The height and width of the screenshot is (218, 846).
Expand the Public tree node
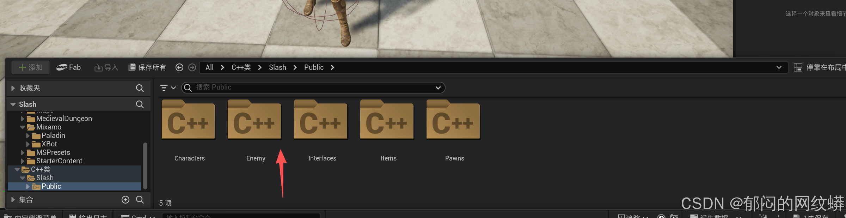(x=28, y=186)
